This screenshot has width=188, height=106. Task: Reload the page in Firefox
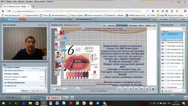coord(147,11)
